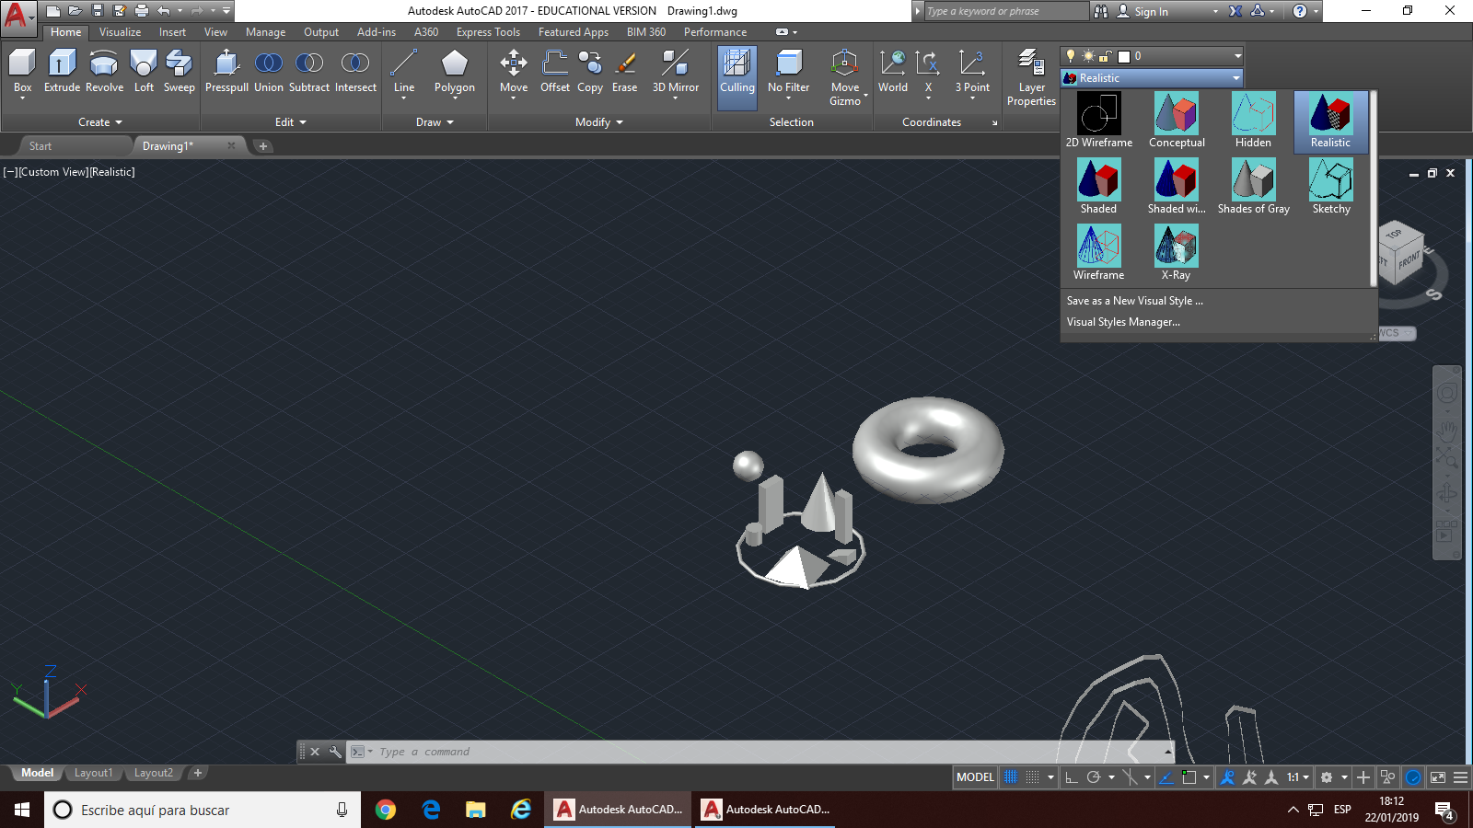Expand the Modify panel dropdown
Image resolution: width=1473 pixels, height=828 pixels.
[x=598, y=122]
